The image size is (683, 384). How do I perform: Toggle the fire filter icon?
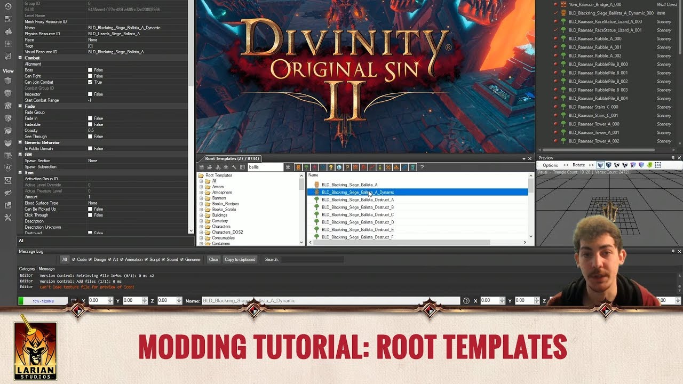tap(396, 167)
